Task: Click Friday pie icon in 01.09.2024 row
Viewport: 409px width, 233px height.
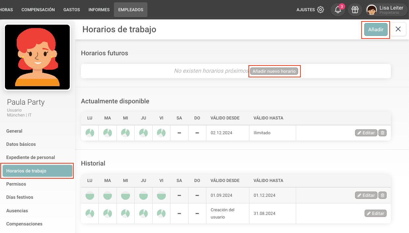Action: 161,195
